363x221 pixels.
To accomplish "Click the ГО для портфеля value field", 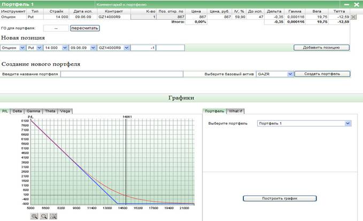I will 56,28.
